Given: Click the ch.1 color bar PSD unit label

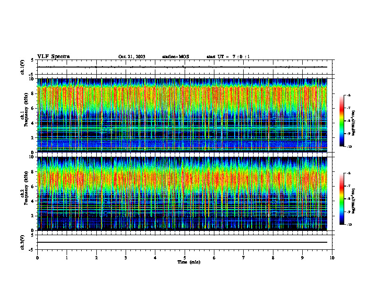Looking at the screenshot, I should tap(353, 123).
